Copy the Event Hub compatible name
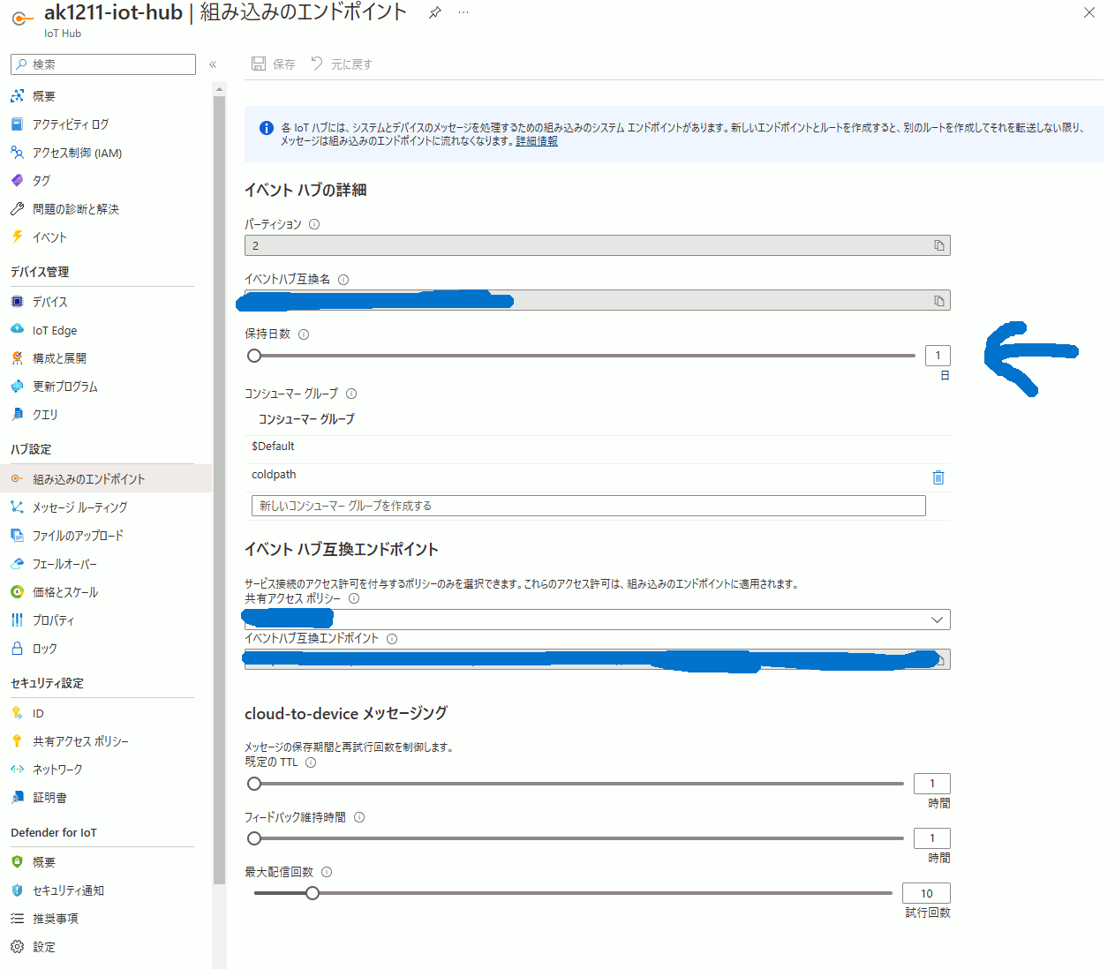The image size is (1115, 969). (938, 301)
